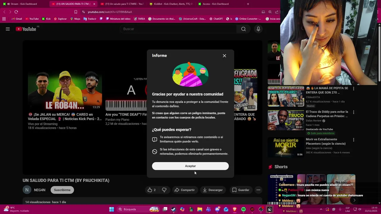
Task: Go forward in browser history
Action: tap(10, 12)
